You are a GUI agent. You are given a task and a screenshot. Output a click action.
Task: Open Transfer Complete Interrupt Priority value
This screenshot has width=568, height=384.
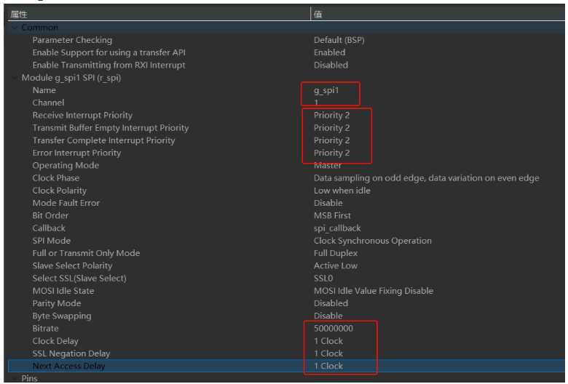pyautogui.click(x=331, y=140)
